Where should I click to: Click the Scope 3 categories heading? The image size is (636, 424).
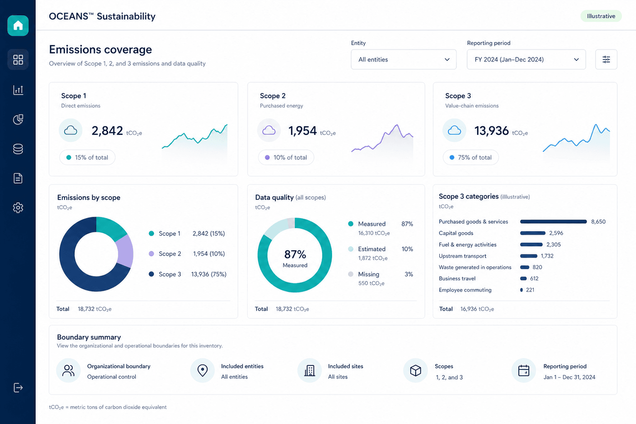click(469, 196)
